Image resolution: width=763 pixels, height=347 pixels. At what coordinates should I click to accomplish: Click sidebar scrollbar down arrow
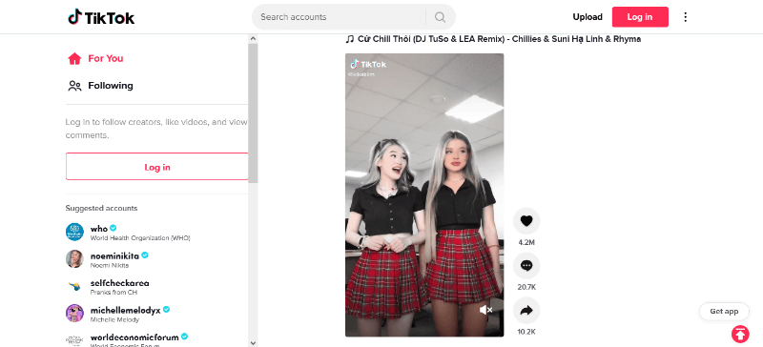pyautogui.click(x=253, y=342)
